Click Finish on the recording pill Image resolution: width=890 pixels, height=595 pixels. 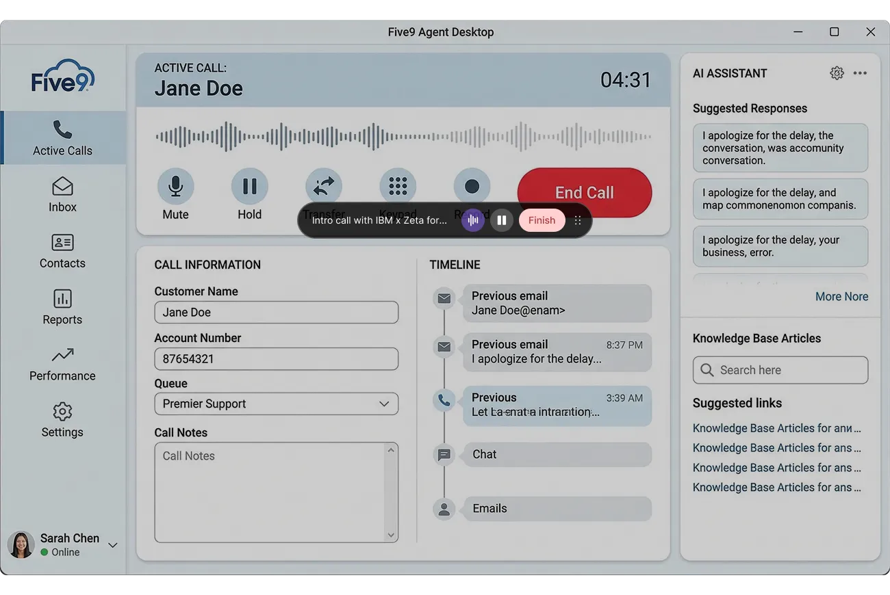pos(542,220)
